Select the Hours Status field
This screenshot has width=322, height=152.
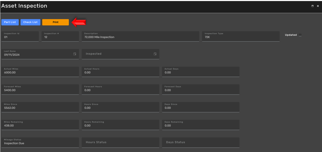tap(120, 142)
